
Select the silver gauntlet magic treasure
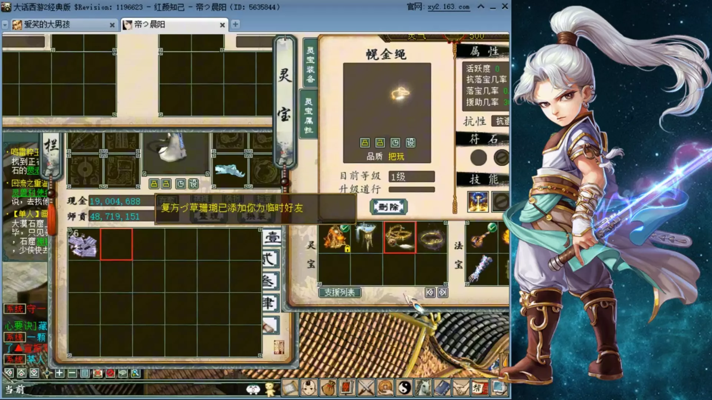(482, 269)
